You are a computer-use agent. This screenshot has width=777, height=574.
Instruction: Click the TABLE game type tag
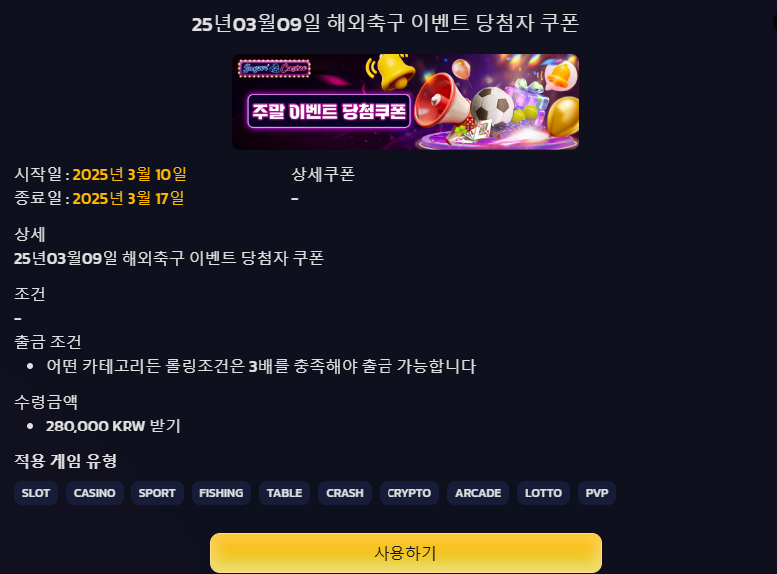(285, 493)
